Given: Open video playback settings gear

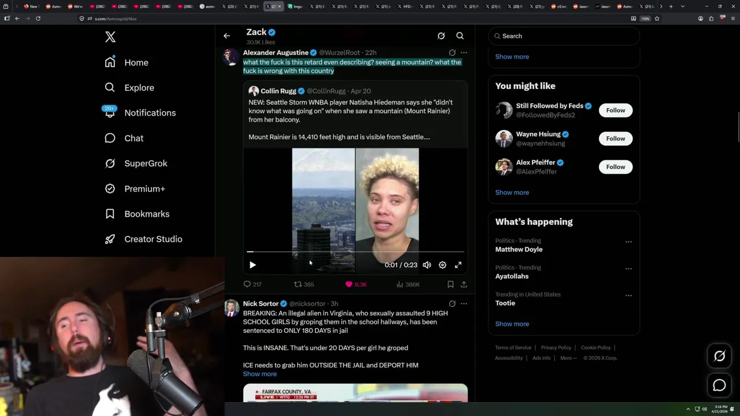Looking at the screenshot, I should pos(442,265).
